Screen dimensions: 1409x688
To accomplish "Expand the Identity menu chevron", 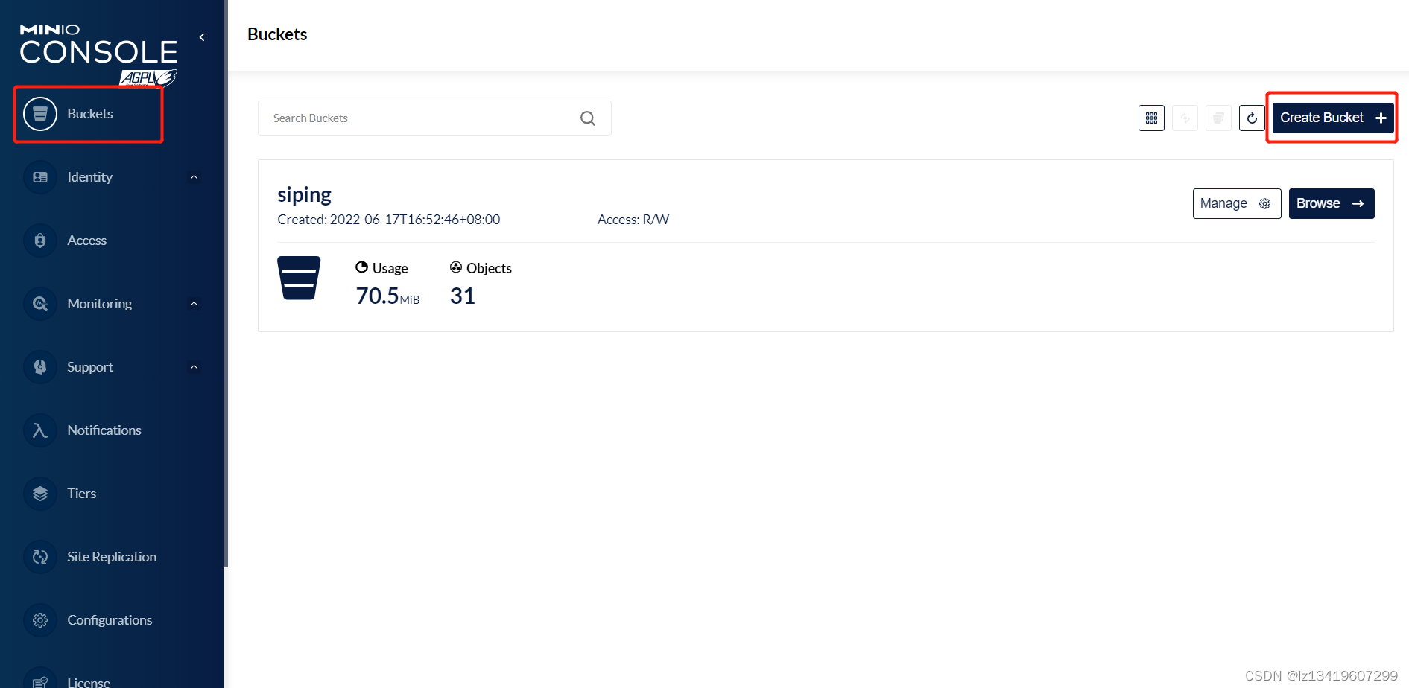I will coord(194,177).
